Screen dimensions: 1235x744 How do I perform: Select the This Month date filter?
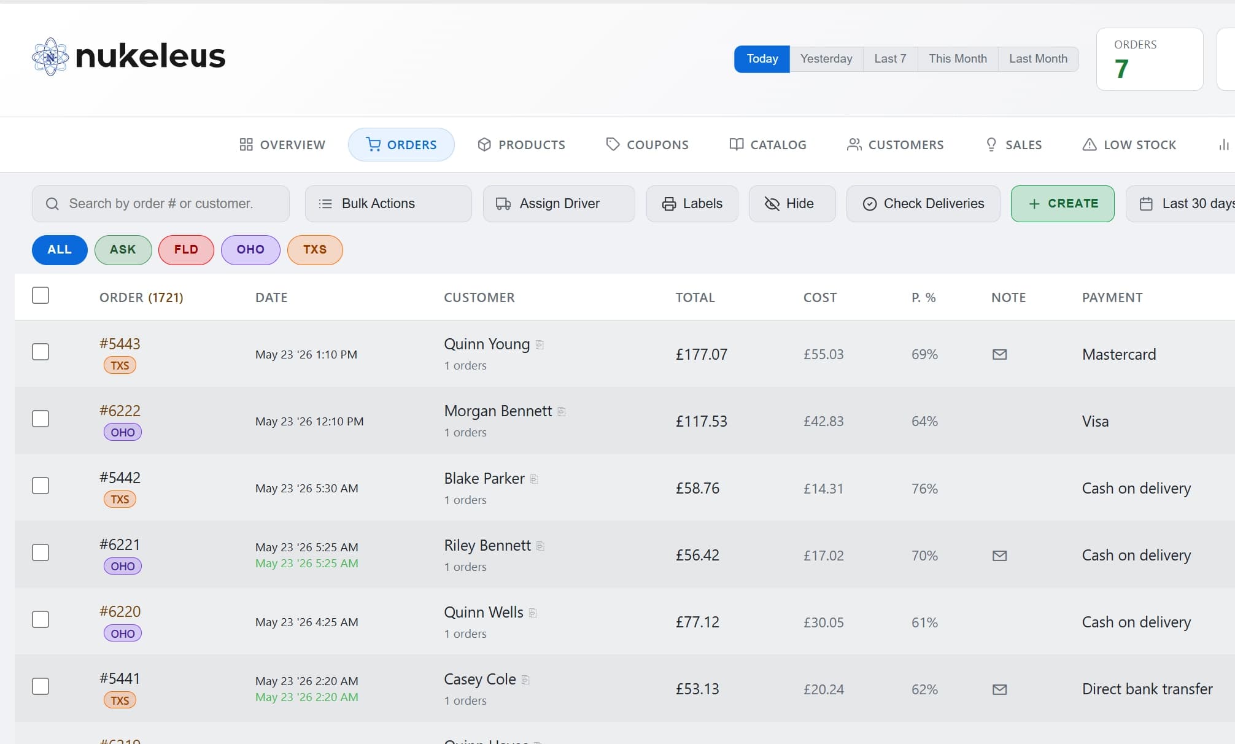coord(958,59)
